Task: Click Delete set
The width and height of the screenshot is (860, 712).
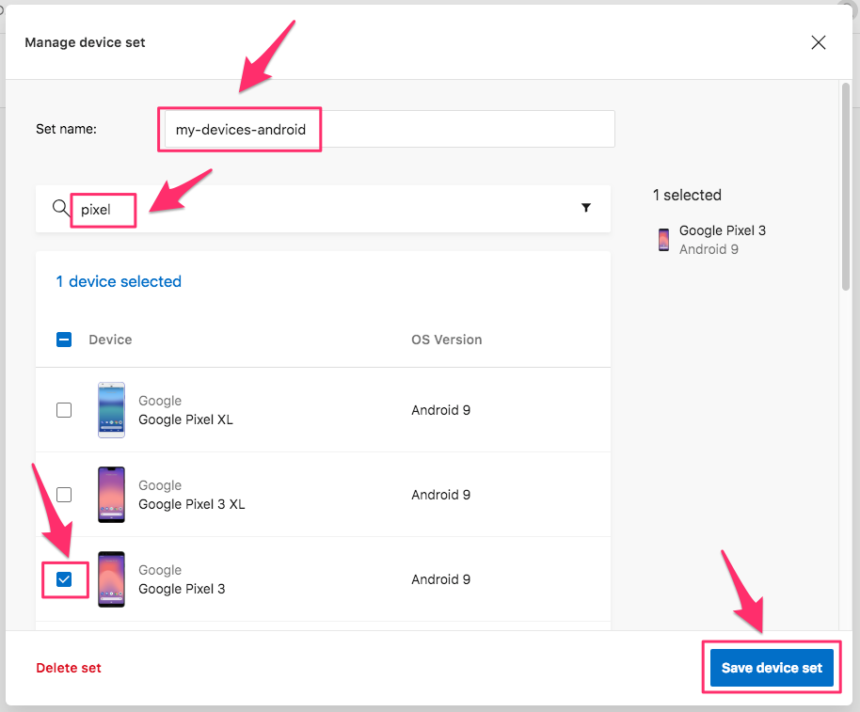Action: [69, 668]
